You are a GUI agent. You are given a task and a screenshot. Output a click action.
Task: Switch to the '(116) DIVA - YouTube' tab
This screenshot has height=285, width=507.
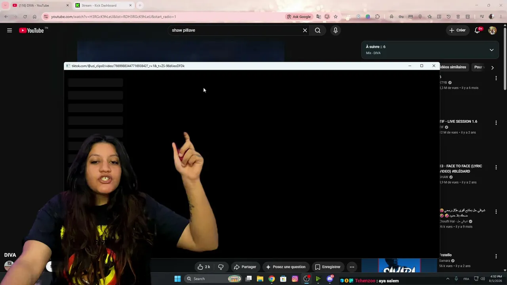click(x=41, y=6)
